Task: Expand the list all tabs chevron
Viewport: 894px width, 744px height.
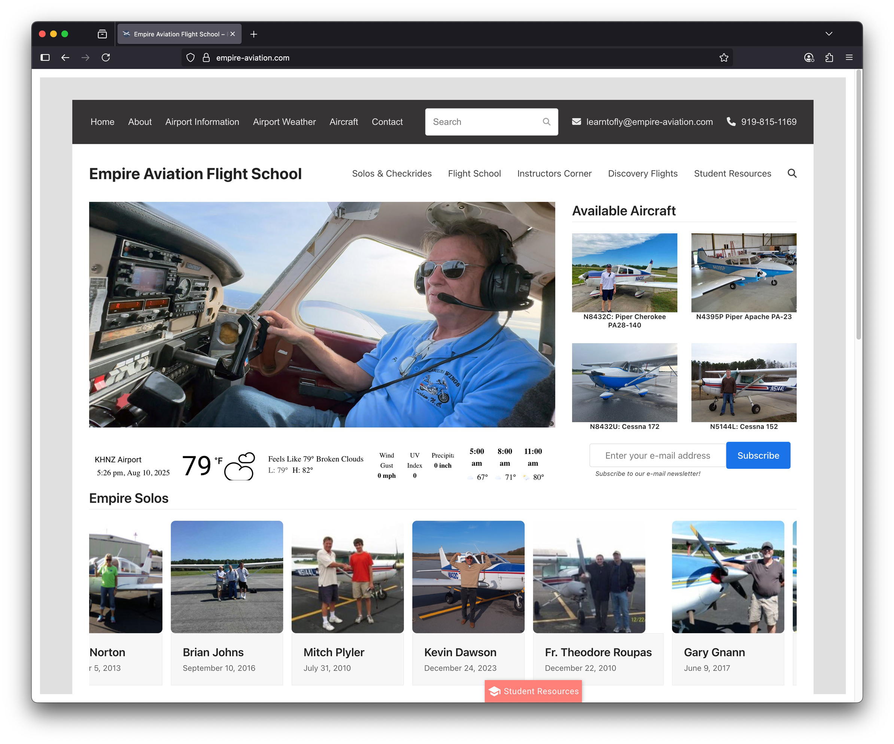Action: pyautogui.click(x=829, y=34)
